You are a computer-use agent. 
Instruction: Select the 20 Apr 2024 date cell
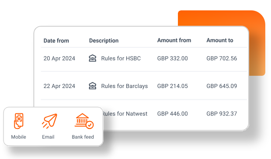pyautogui.click(x=59, y=58)
